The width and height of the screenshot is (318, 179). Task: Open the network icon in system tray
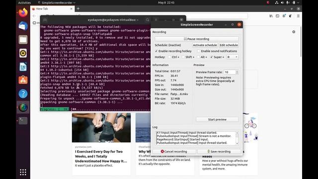(277, 2)
